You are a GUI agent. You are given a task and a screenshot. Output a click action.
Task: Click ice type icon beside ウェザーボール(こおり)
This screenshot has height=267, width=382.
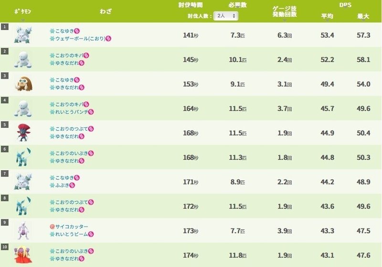52,39
